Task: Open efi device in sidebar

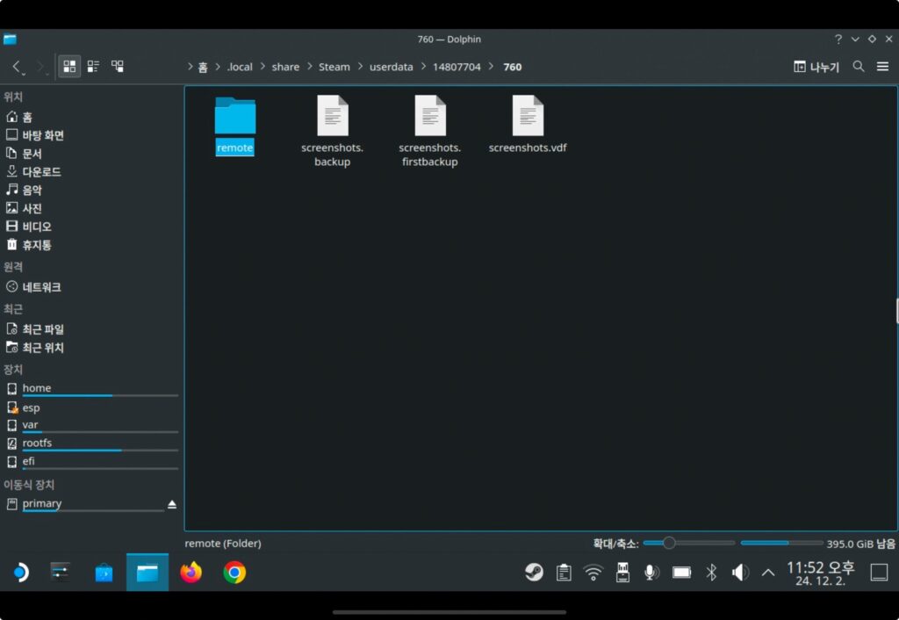Action: tap(91, 462)
